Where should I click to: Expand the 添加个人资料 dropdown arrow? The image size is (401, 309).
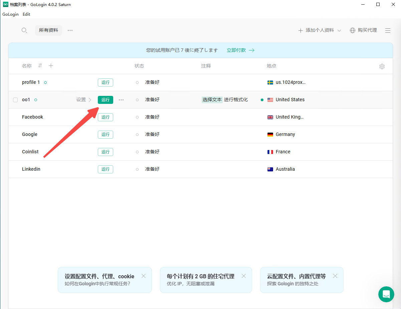coord(339,30)
